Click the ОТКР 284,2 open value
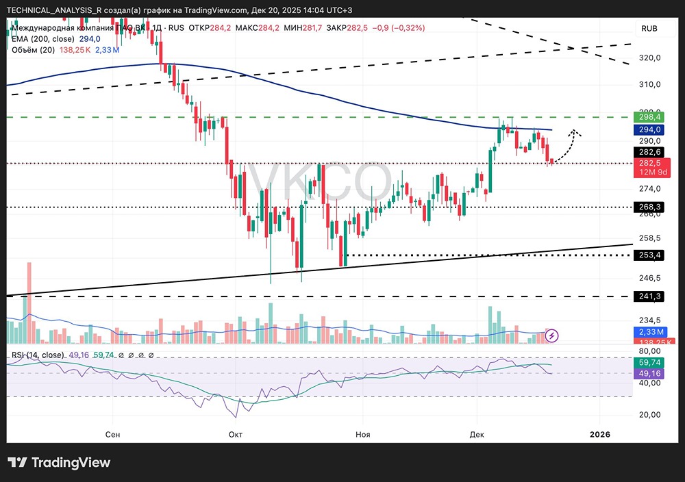The width and height of the screenshot is (685, 482). tap(210, 28)
